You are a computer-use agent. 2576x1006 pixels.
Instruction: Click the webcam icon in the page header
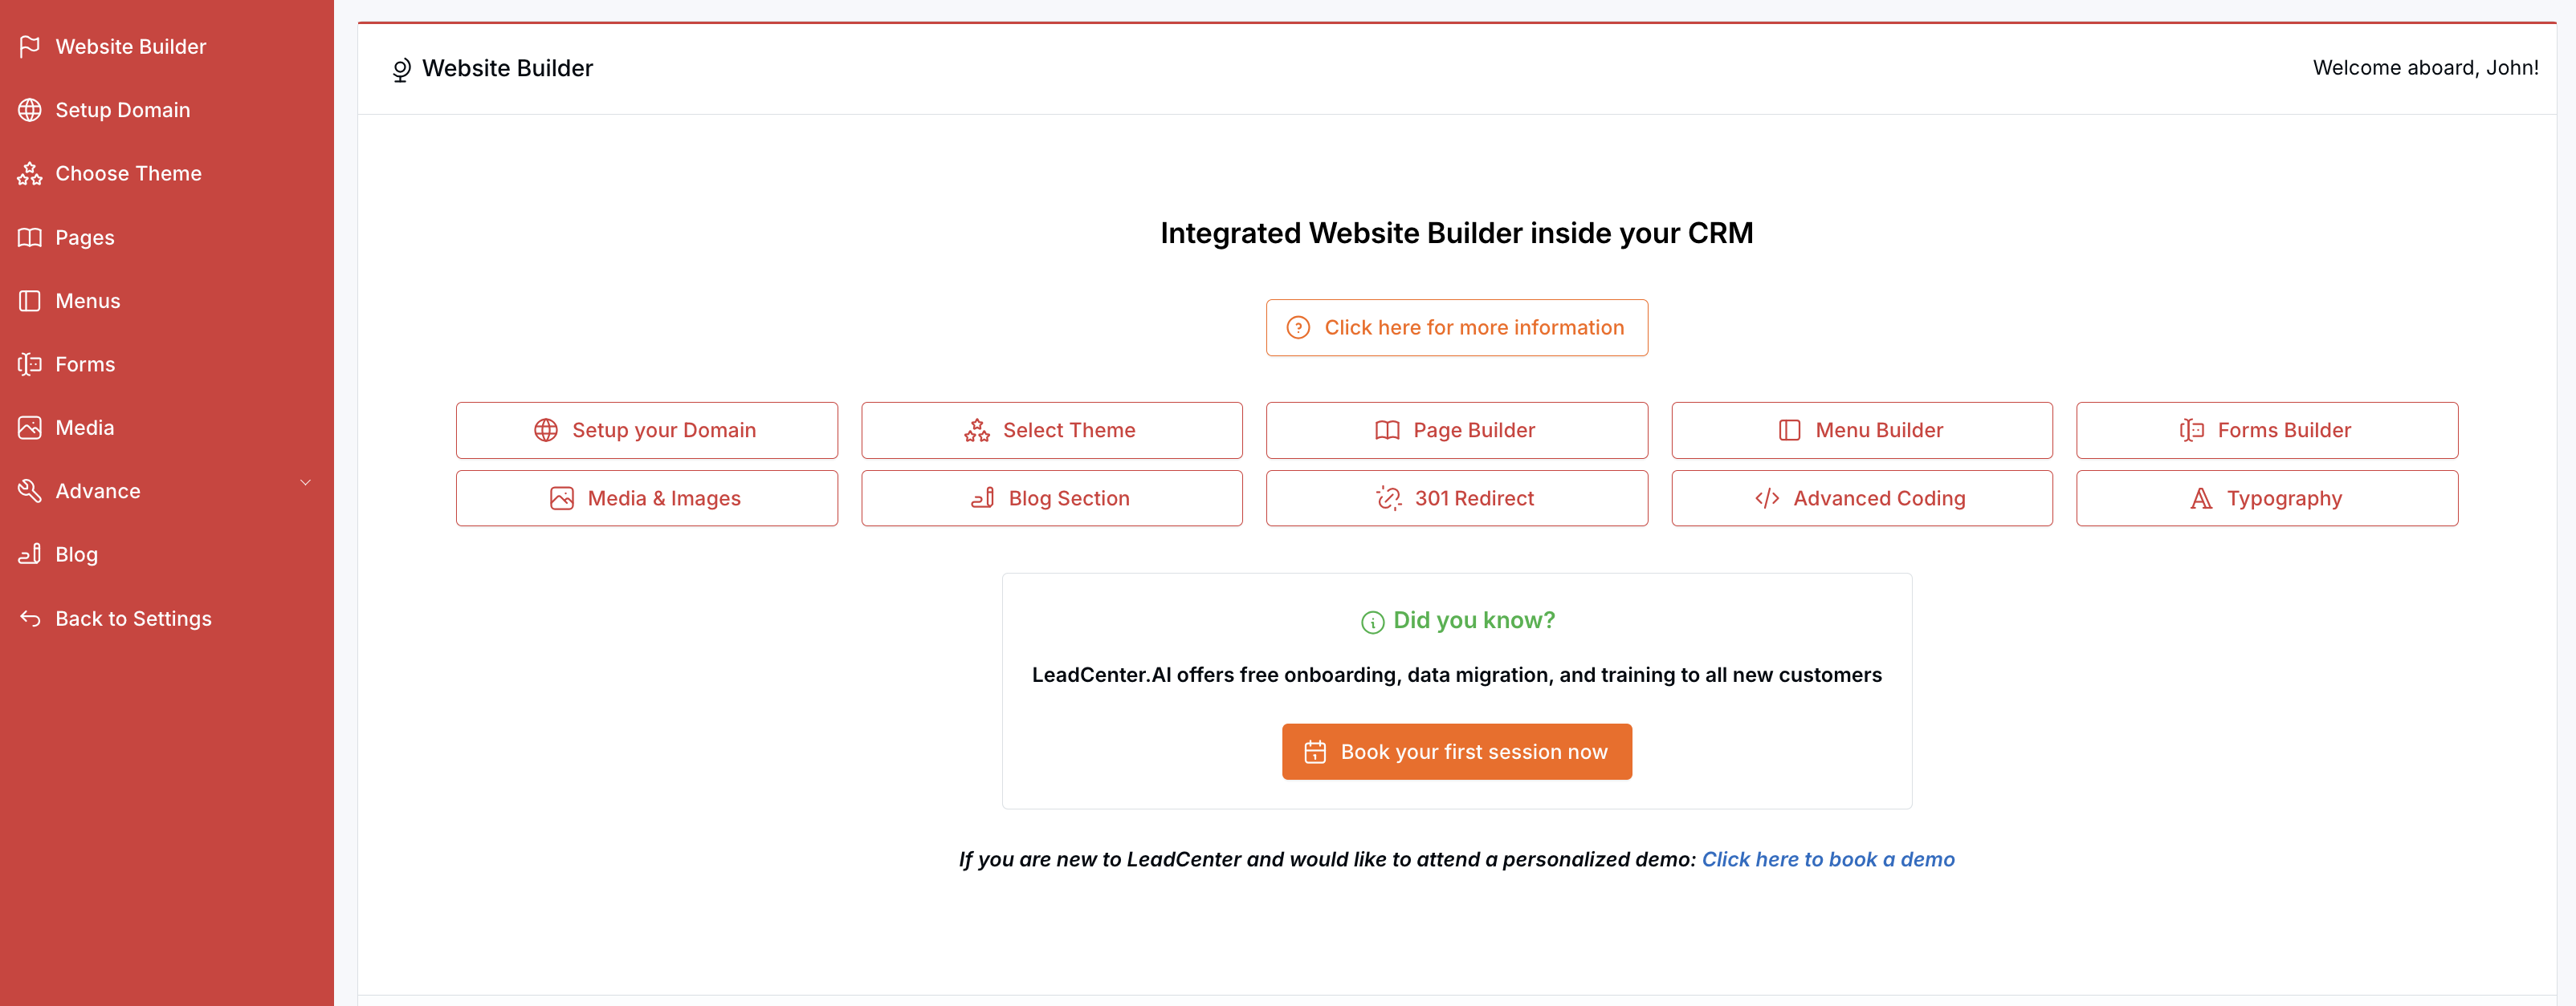tap(401, 70)
